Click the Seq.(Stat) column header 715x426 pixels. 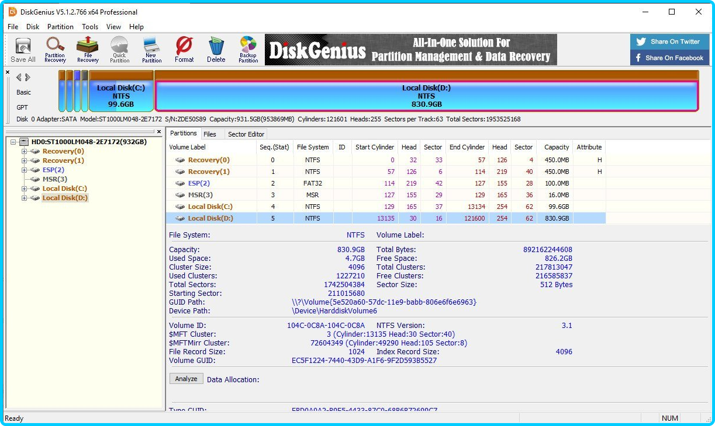[274, 147]
